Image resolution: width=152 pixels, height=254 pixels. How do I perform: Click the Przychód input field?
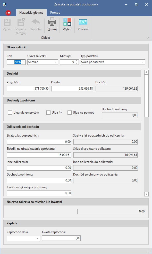coord(28,89)
